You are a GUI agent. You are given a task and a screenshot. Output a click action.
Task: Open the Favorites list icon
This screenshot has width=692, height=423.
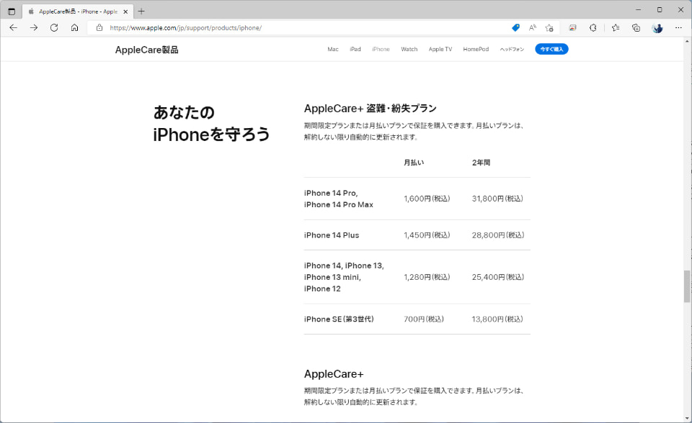click(614, 27)
